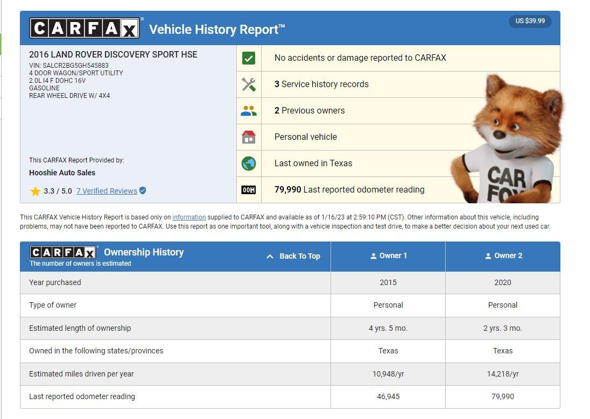Click the globe last owned icon
The width and height of the screenshot is (590, 419).
point(248,163)
